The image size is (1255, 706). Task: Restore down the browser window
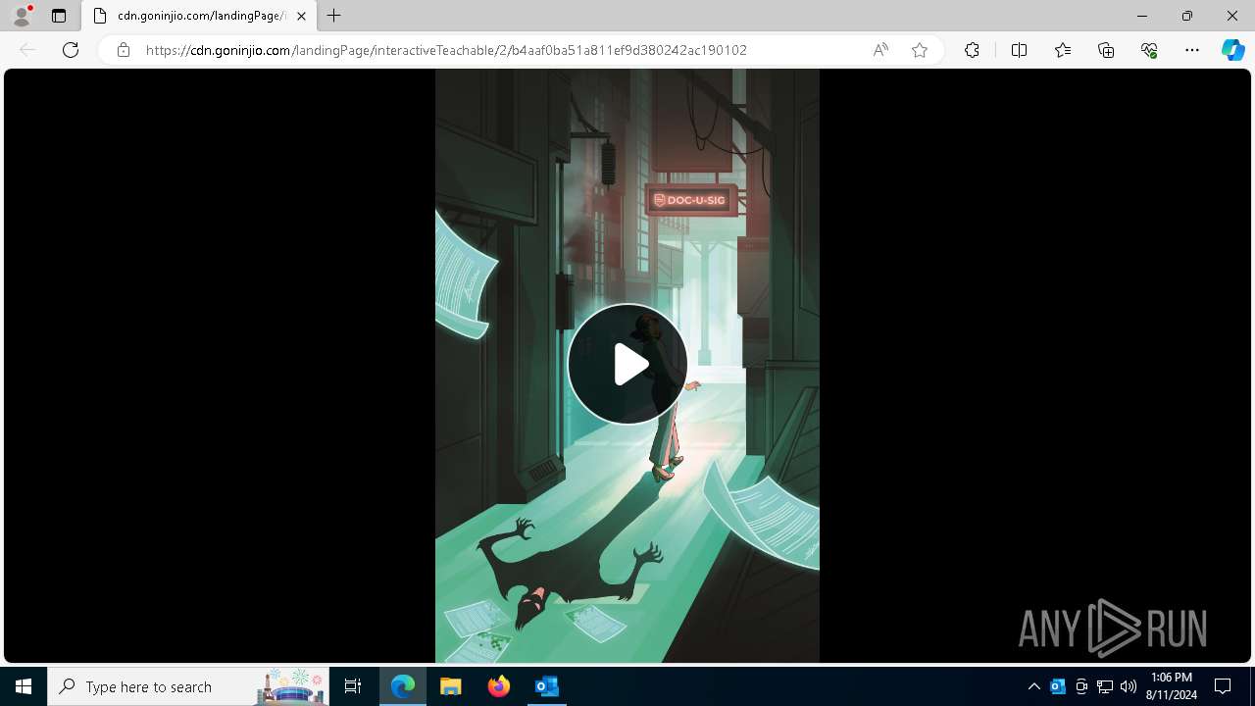point(1187,16)
